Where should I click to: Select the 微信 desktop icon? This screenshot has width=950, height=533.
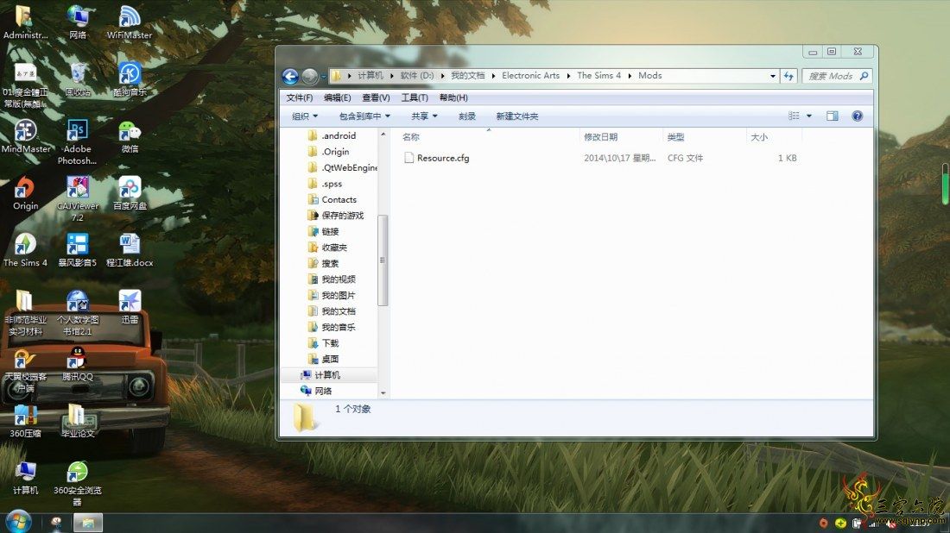[130, 136]
